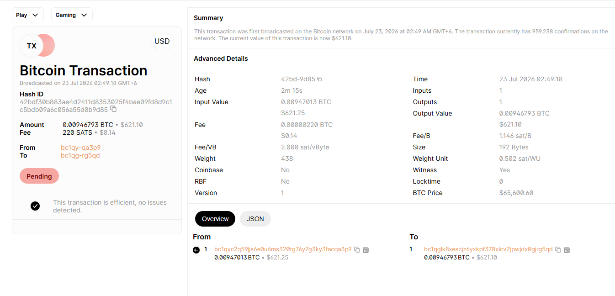Click the Advanced Details heading
The height and width of the screenshot is (296, 615).
(x=221, y=58)
